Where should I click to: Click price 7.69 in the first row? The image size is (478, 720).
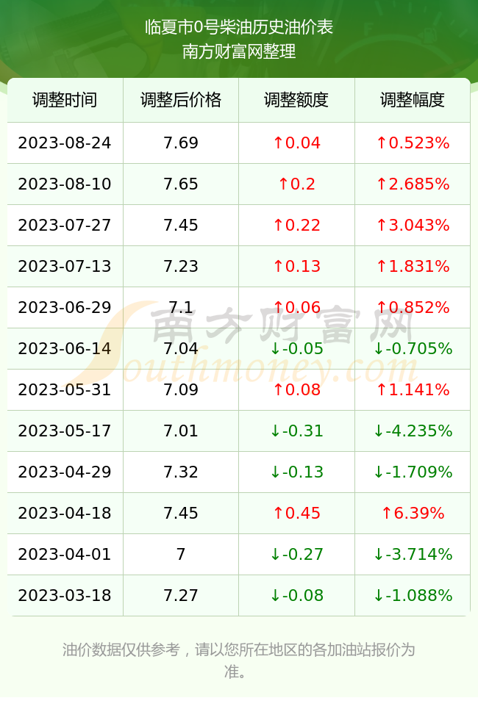(x=181, y=143)
